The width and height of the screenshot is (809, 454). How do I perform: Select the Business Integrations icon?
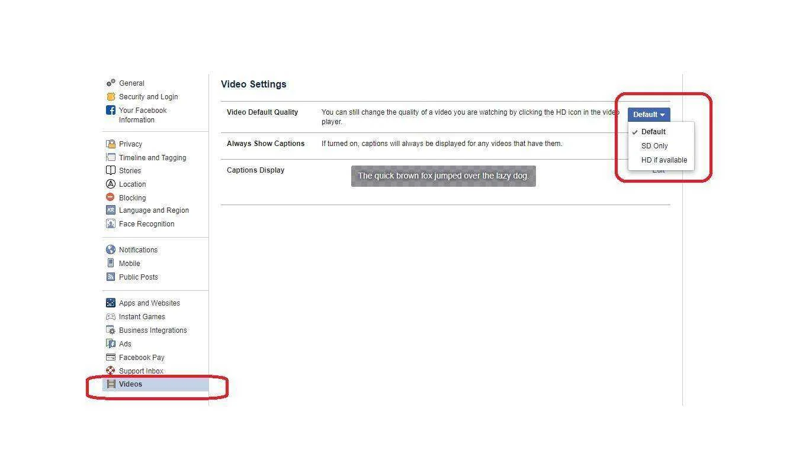coord(111,330)
